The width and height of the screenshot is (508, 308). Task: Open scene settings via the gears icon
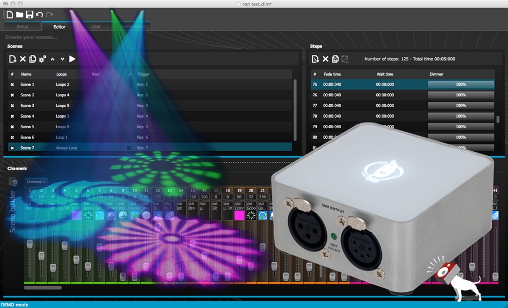click(x=43, y=59)
